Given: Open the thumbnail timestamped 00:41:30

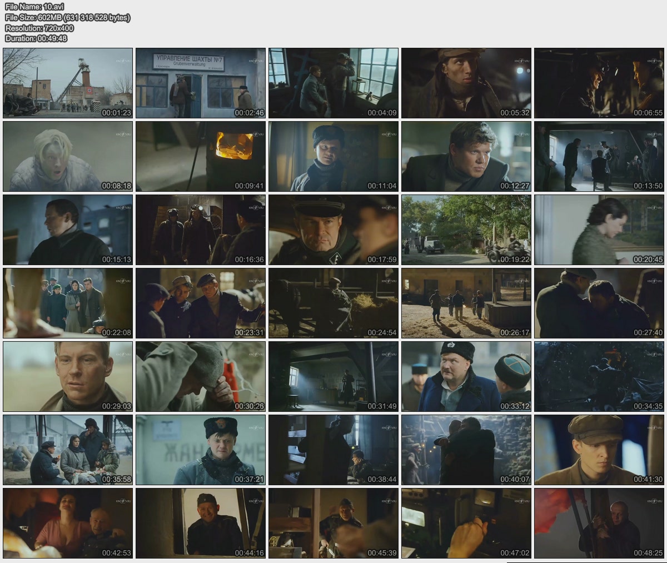Looking at the screenshot, I should [599, 450].
